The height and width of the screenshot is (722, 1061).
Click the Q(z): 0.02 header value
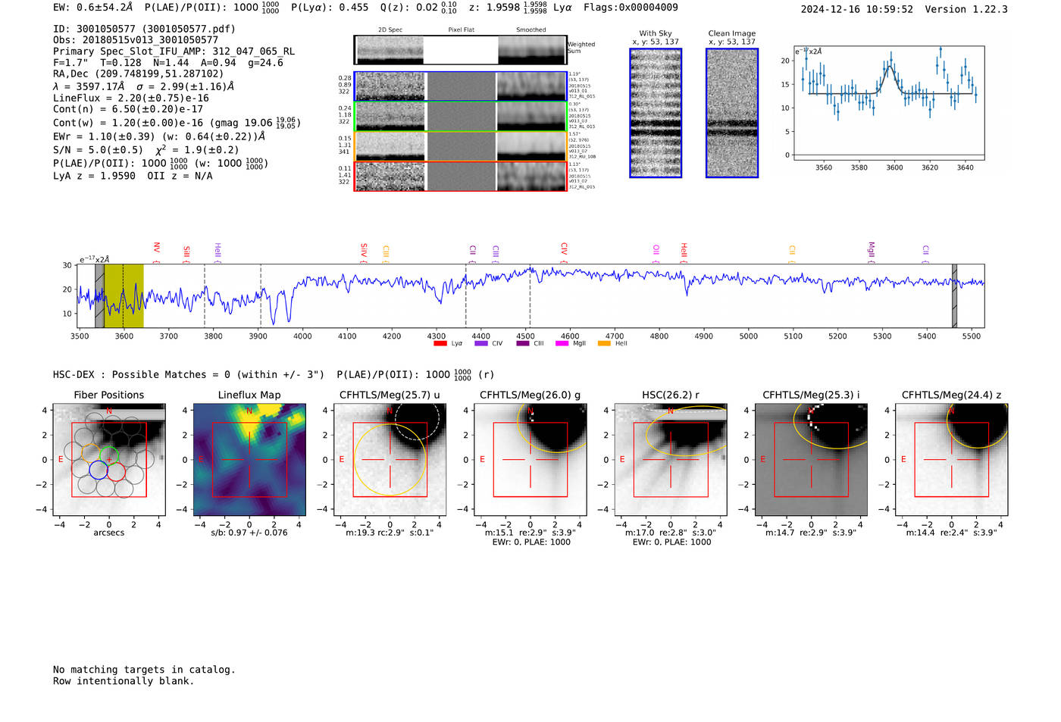pyautogui.click(x=418, y=8)
